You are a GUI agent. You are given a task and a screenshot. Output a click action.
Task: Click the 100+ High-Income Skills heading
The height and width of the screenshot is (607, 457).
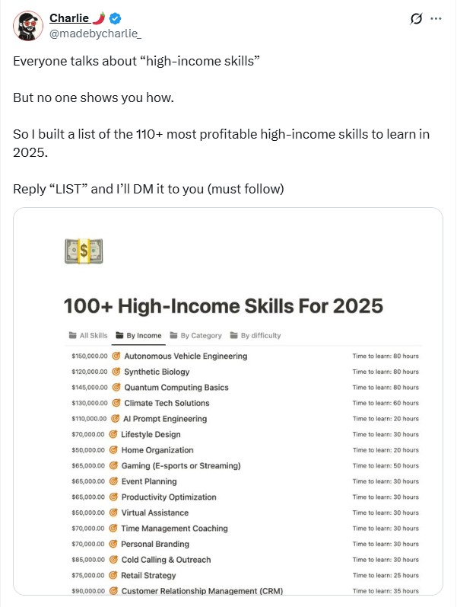pyautogui.click(x=224, y=307)
